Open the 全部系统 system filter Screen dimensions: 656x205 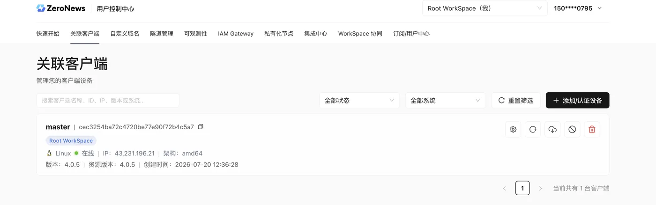click(445, 100)
